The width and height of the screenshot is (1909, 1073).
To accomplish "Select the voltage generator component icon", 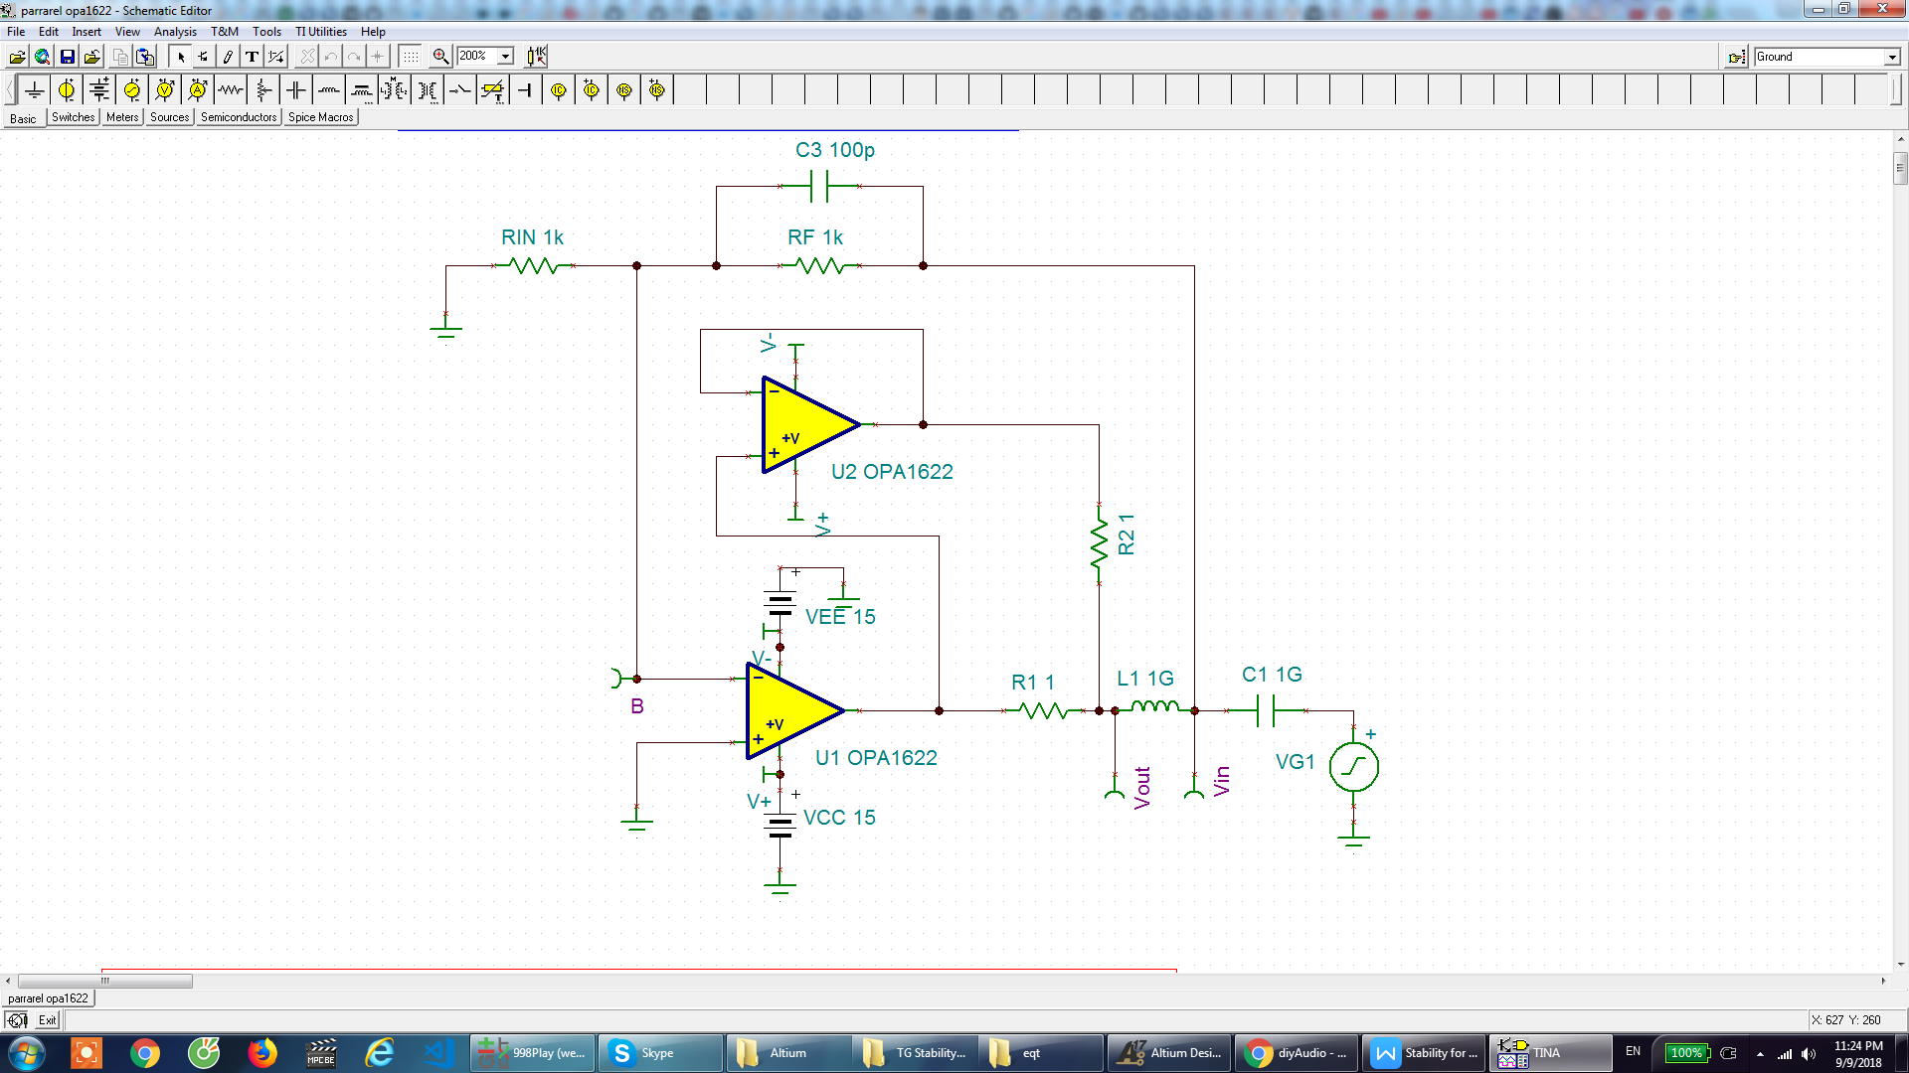I will pos(132,90).
